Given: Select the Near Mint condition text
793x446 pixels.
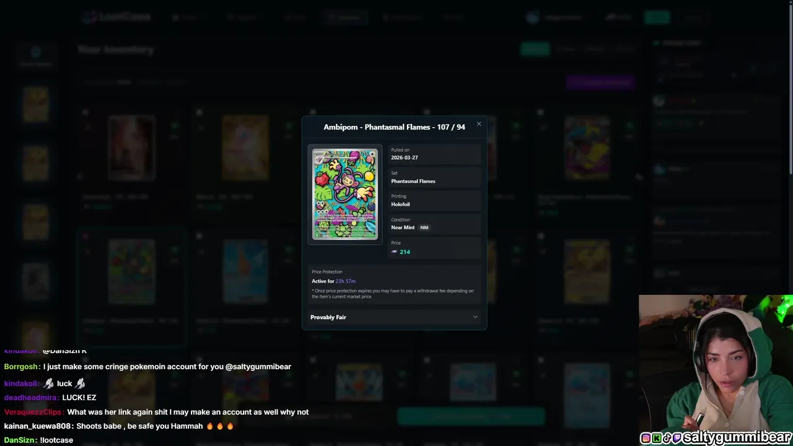Looking at the screenshot, I should coord(403,227).
